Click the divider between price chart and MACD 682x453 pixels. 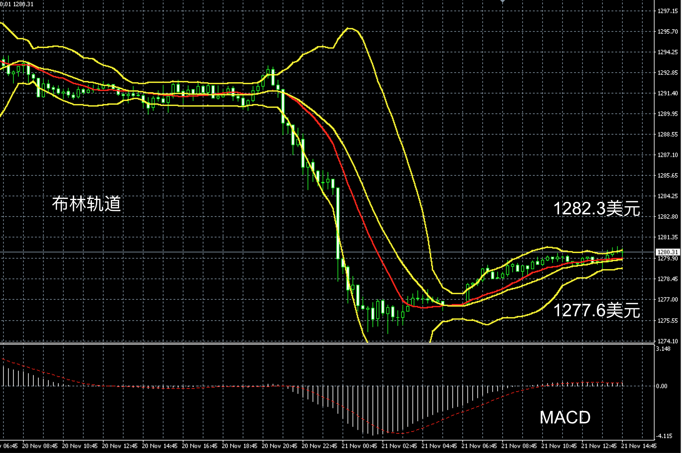click(312, 344)
